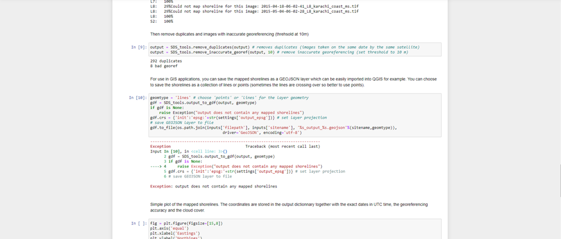Click the In [9]: cell prompt label

[139, 47]
